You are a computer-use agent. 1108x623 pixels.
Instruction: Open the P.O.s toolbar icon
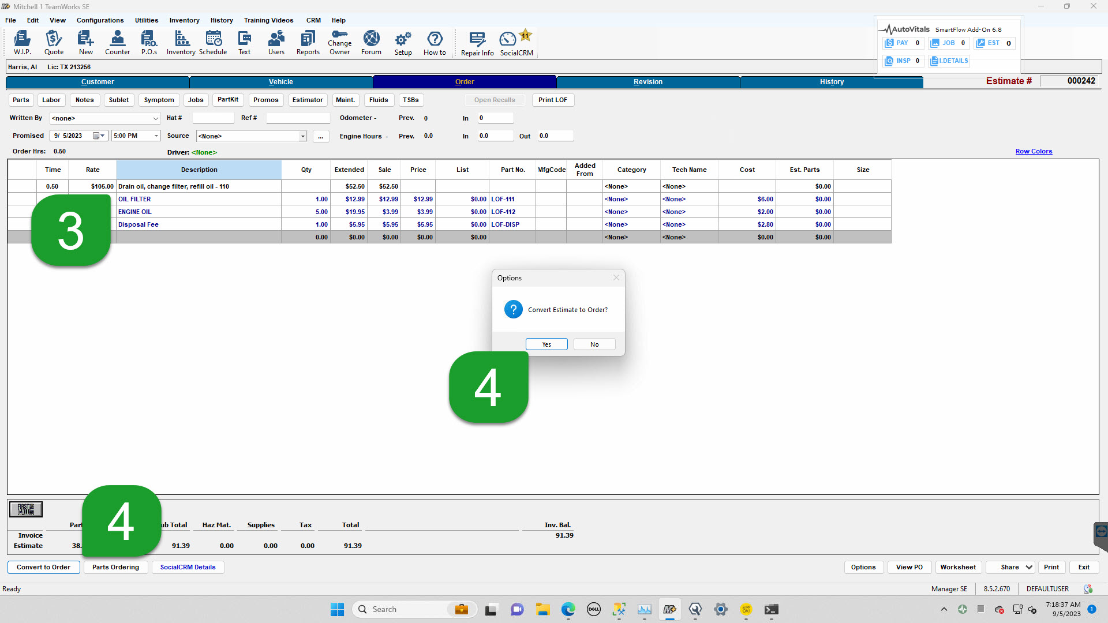pos(149,43)
